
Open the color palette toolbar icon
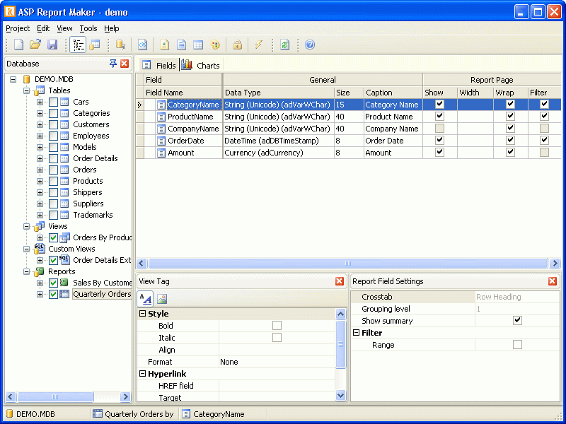[x=215, y=45]
